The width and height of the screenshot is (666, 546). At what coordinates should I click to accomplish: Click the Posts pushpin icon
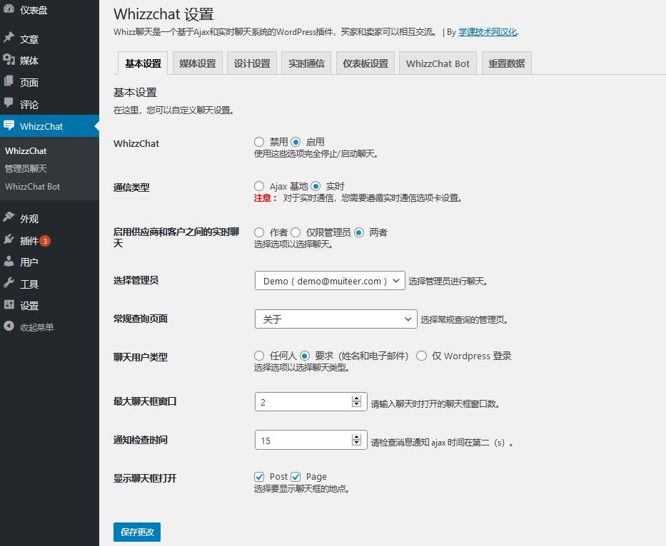(x=9, y=38)
